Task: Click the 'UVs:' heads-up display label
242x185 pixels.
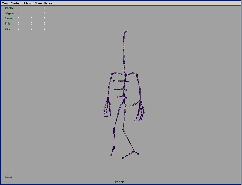Action: tap(8, 29)
